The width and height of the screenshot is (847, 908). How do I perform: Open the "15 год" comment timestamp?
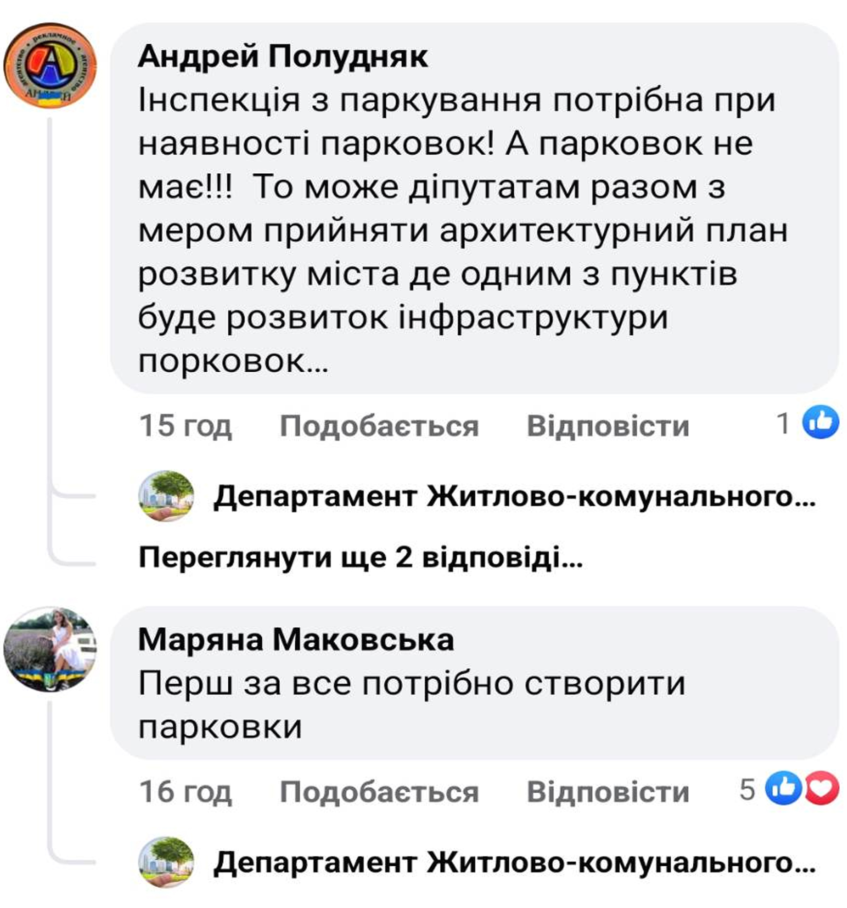point(185,426)
